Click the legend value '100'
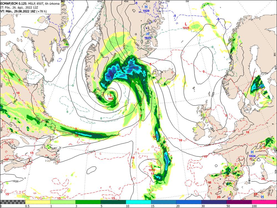This screenshot has width=277, height=208. click(x=254, y=206)
